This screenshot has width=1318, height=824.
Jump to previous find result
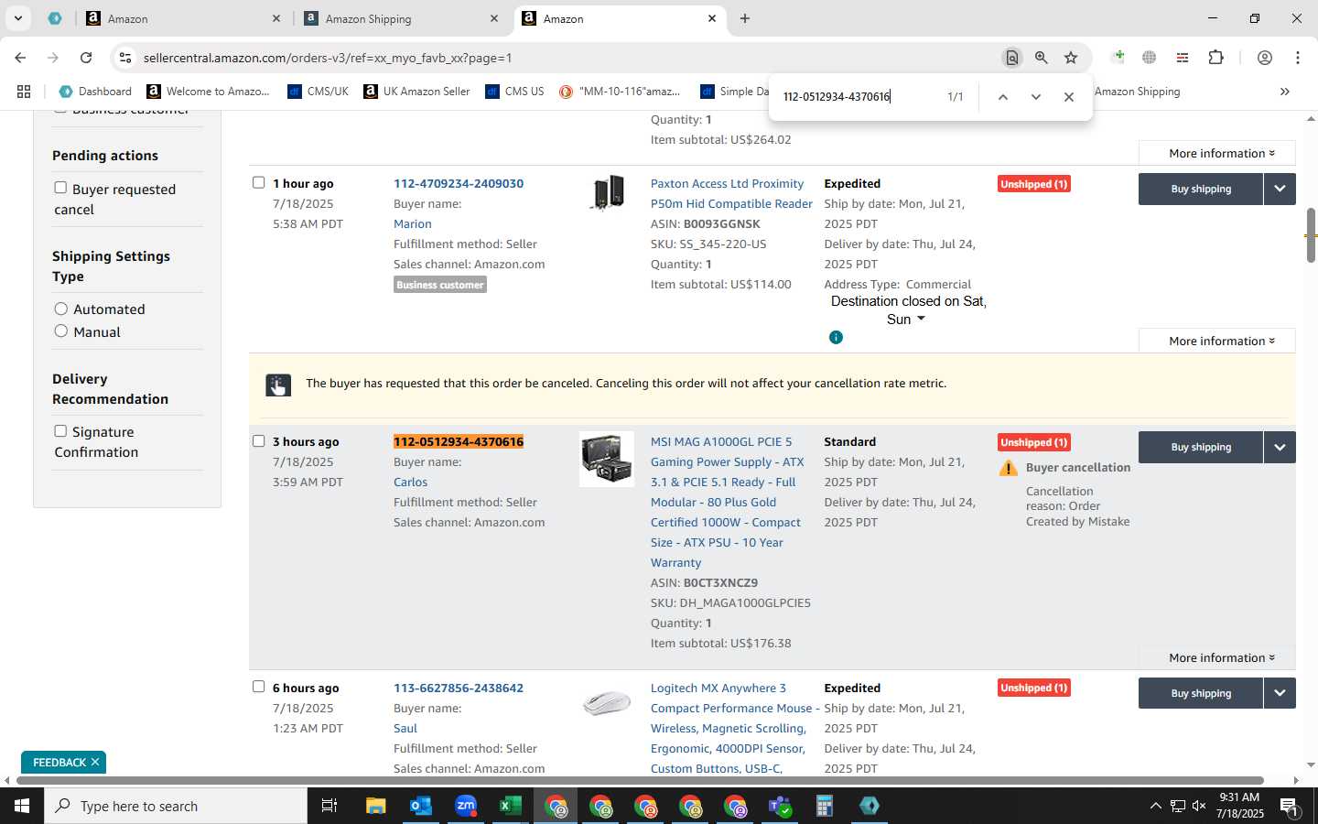click(x=1003, y=97)
